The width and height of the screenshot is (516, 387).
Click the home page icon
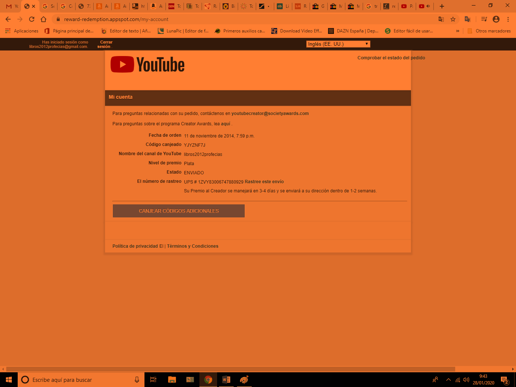[x=43, y=19]
